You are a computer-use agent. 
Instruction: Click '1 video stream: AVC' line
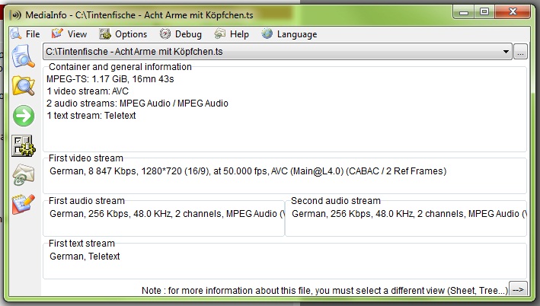point(88,91)
